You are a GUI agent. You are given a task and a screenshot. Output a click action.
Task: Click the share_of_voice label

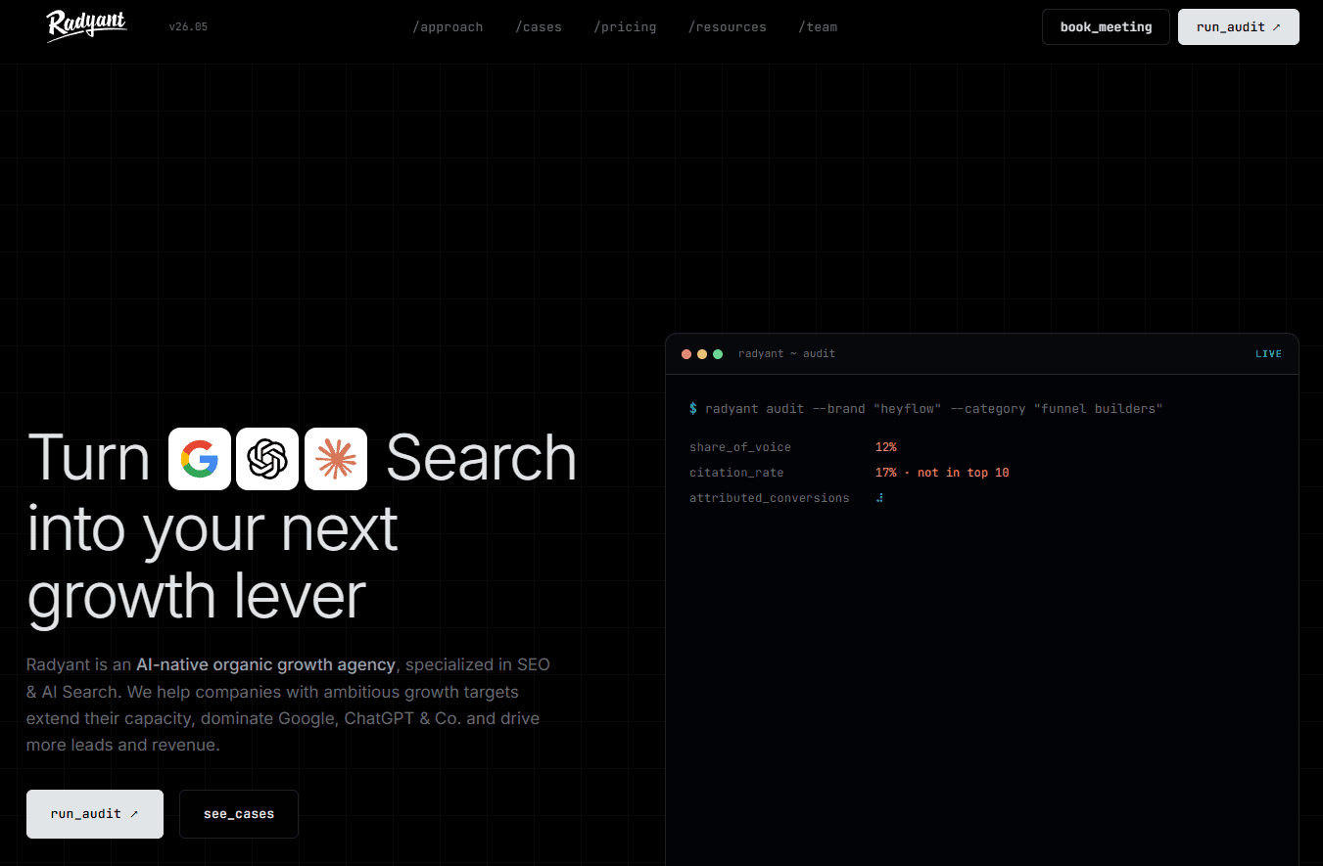tap(739, 447)
